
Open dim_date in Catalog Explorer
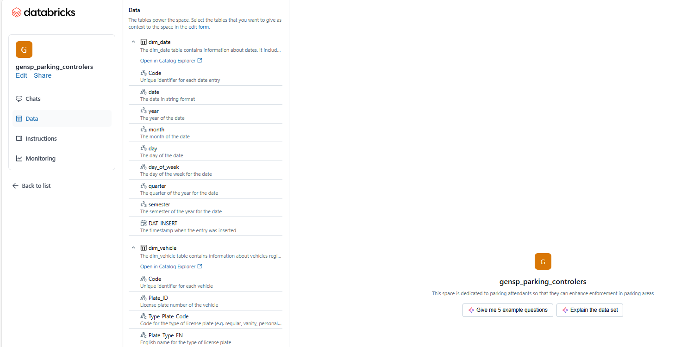(x=171, y=61)
